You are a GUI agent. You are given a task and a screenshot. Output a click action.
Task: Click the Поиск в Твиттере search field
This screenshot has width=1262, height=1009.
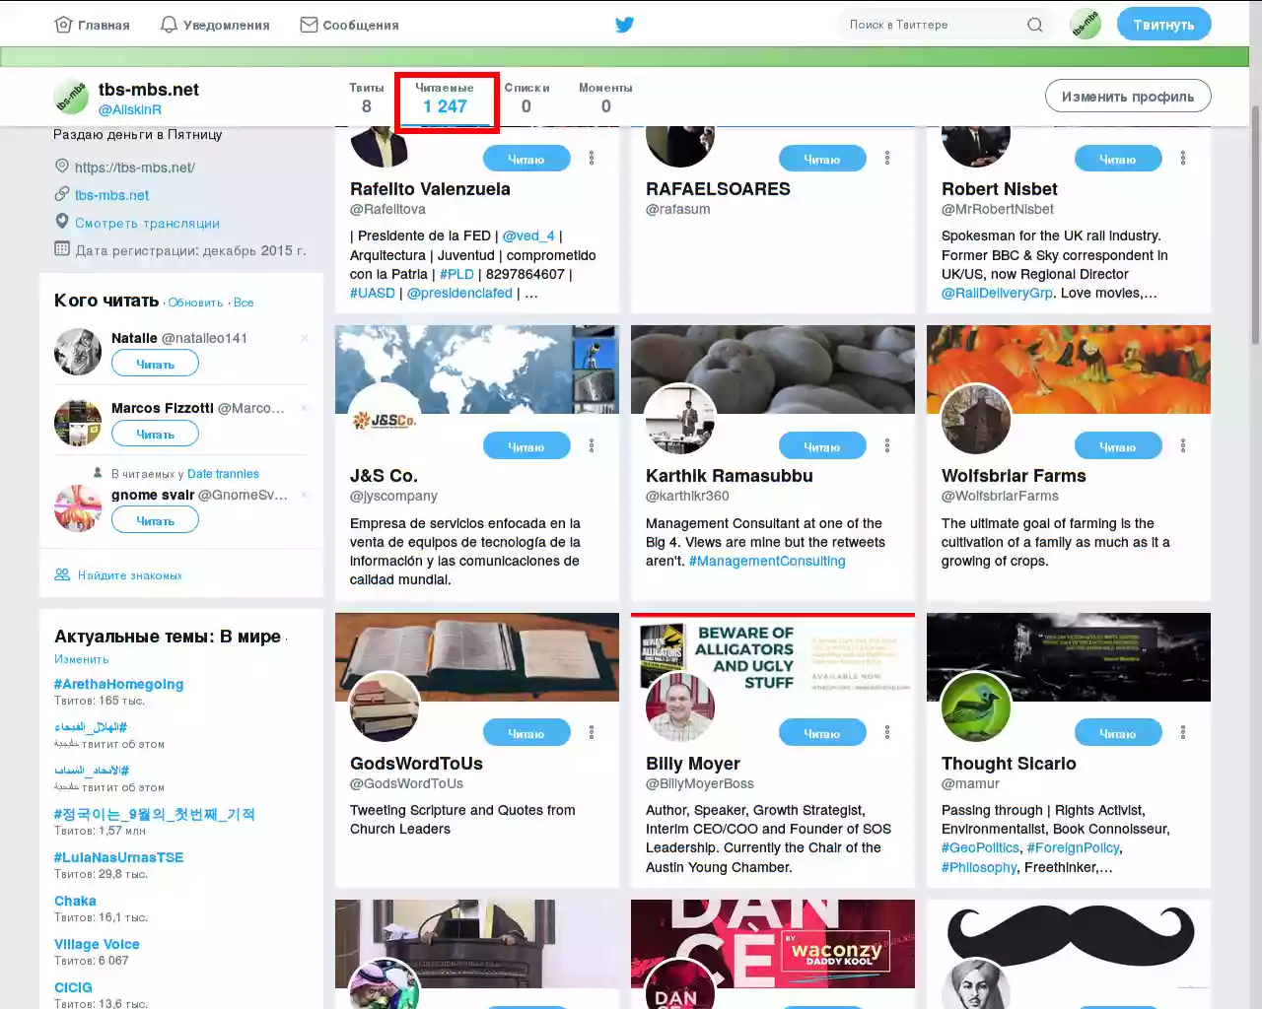(932, 25)
